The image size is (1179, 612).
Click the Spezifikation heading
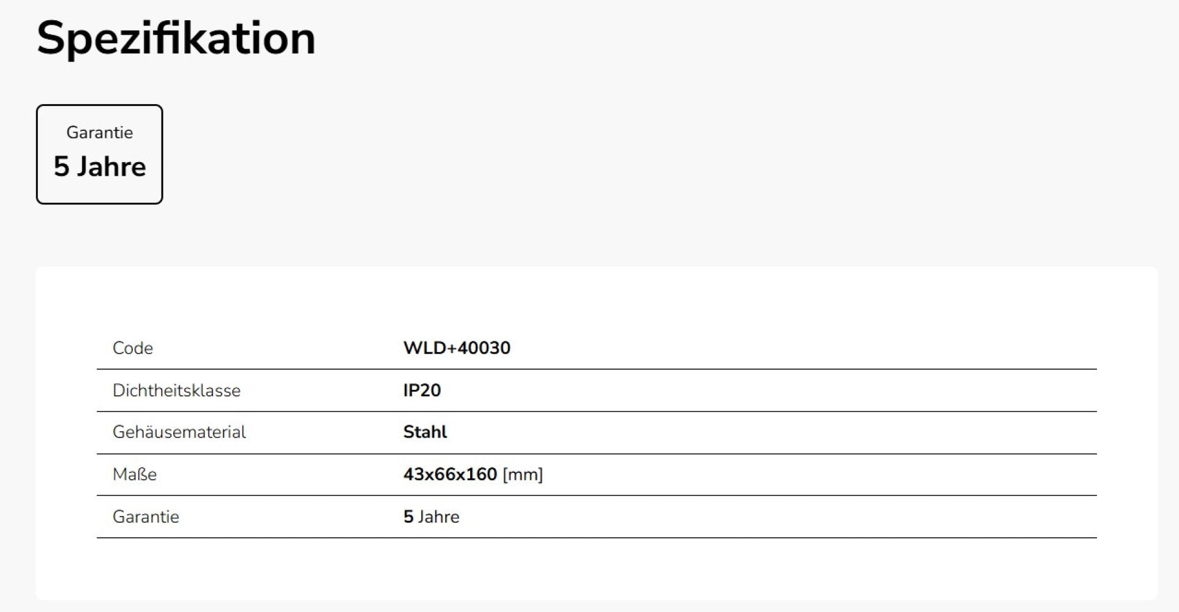coord(176,40)
